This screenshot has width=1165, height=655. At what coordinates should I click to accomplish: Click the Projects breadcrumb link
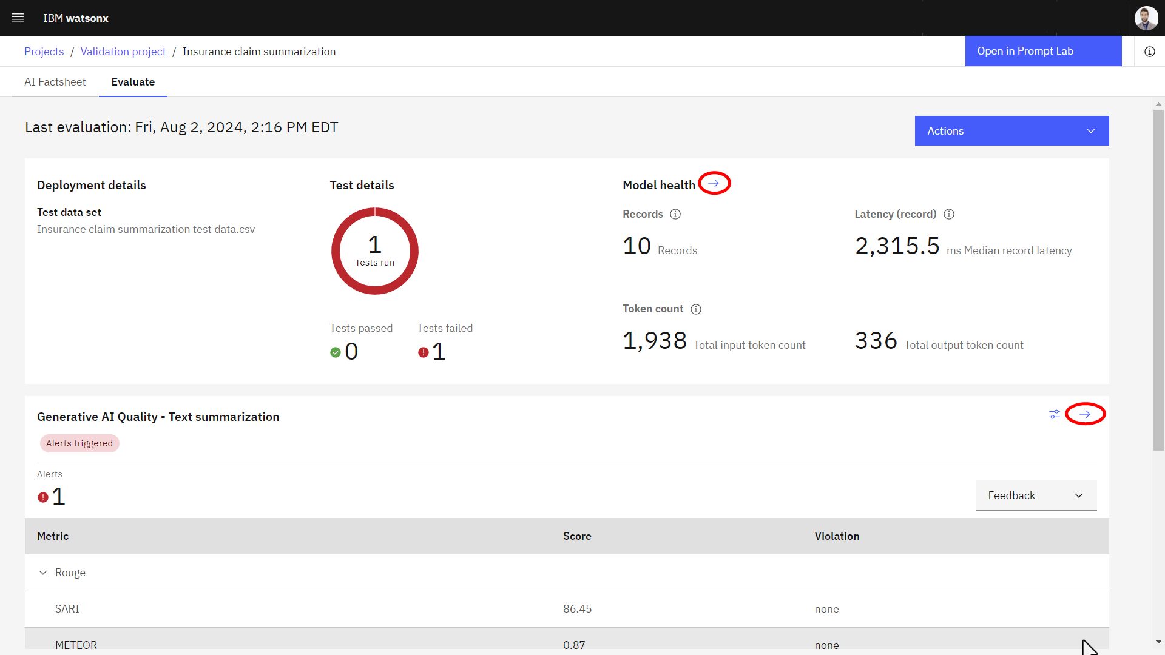click(44, 50)
